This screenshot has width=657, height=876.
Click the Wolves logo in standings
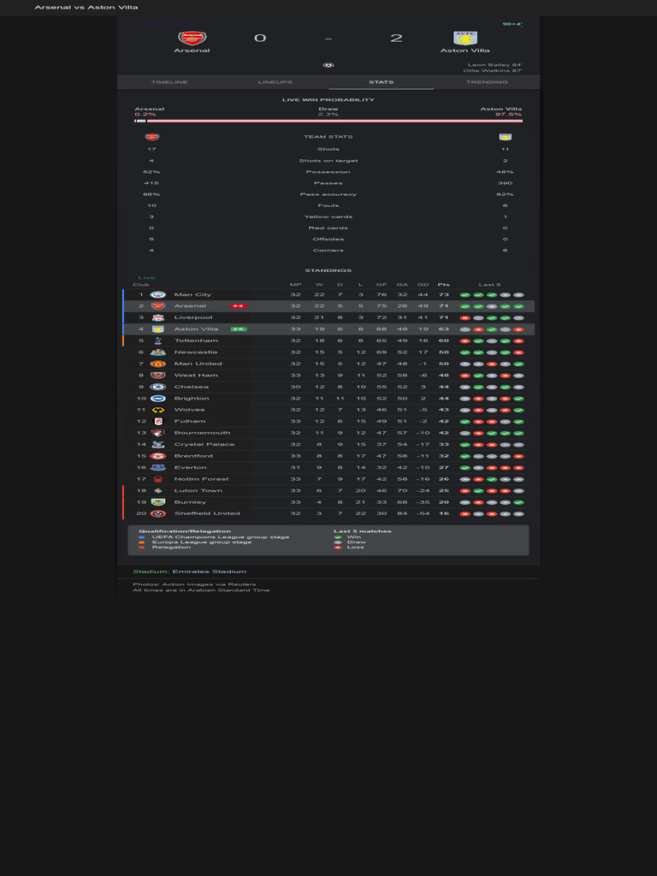click(x=158, y=410)
